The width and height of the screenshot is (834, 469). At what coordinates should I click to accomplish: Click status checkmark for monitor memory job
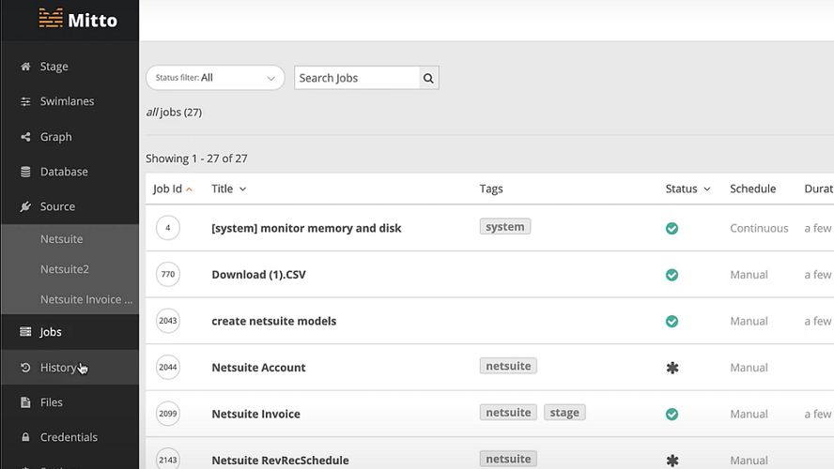(x=672, y=228)
